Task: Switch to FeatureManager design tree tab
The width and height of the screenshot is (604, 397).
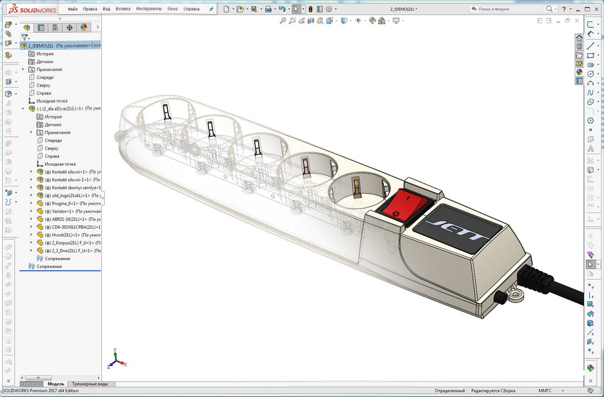Action: 27,27
